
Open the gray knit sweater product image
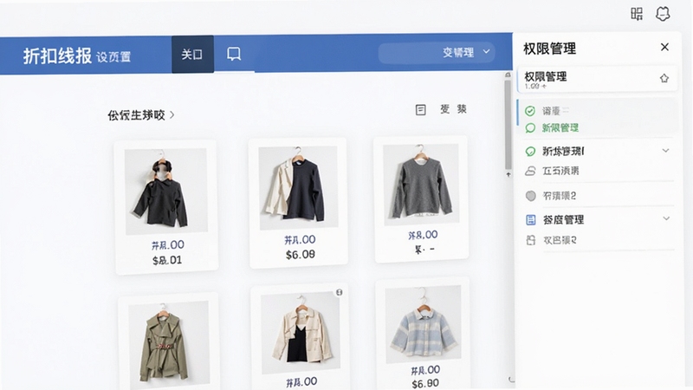tap(421, 184)
